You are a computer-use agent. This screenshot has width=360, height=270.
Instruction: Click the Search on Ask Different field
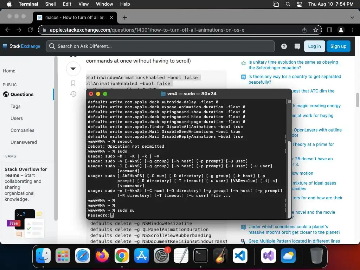[x=160, y=46]
